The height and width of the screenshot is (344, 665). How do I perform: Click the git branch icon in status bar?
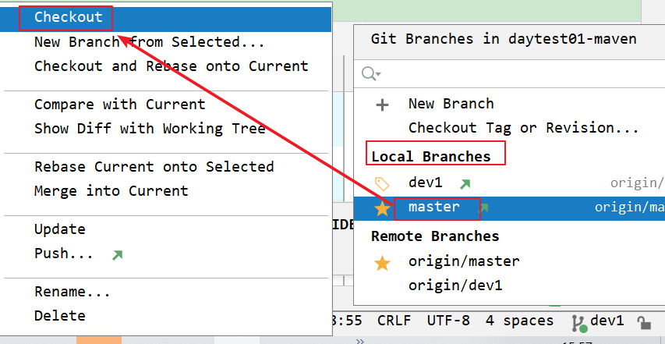pos(578,321)
